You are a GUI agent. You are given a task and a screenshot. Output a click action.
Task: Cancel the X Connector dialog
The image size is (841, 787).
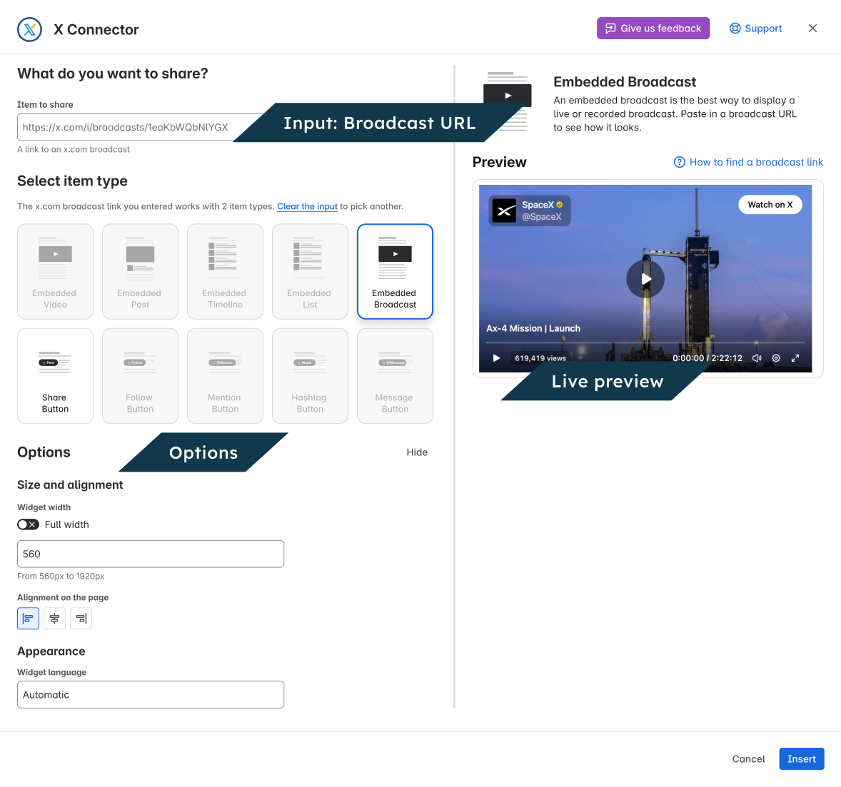tap(748, 759)
